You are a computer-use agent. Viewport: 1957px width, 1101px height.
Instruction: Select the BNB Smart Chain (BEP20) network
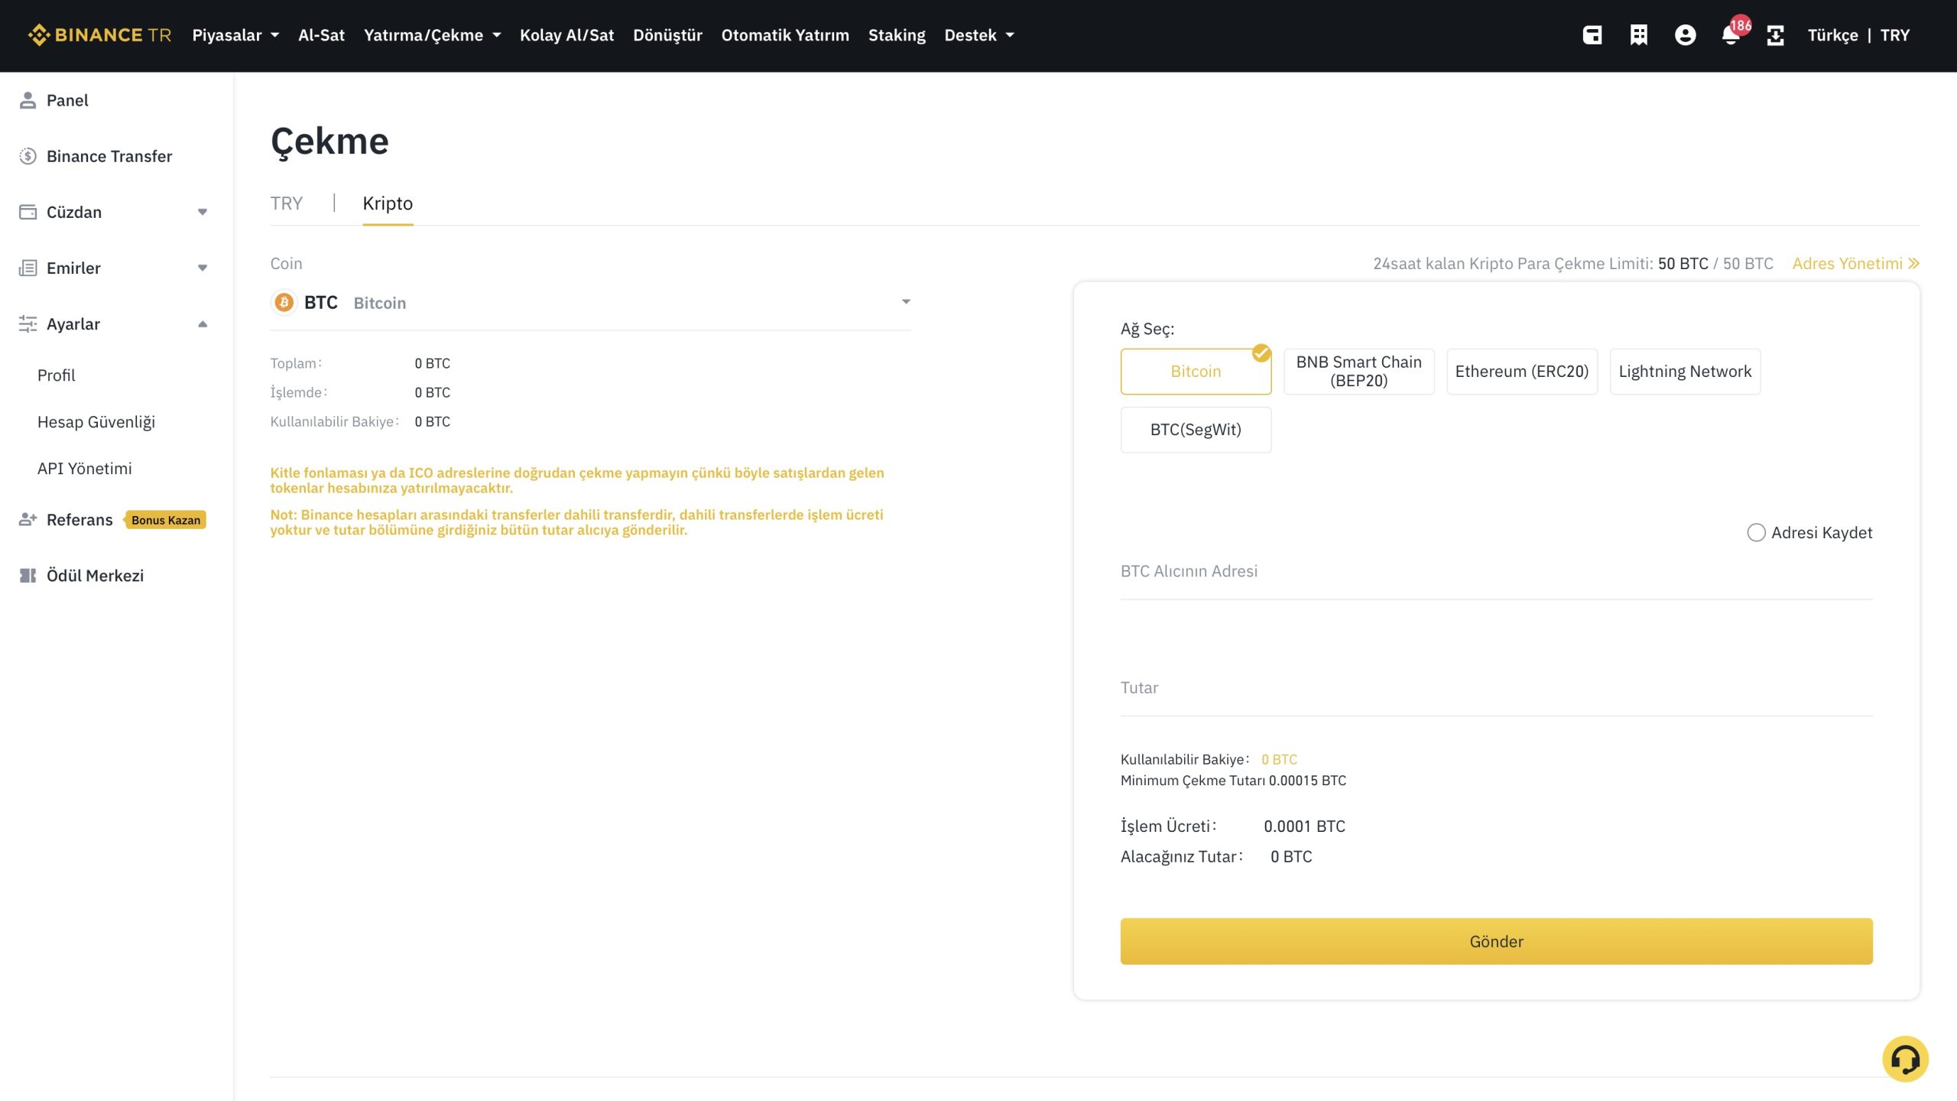(1358, 372)
